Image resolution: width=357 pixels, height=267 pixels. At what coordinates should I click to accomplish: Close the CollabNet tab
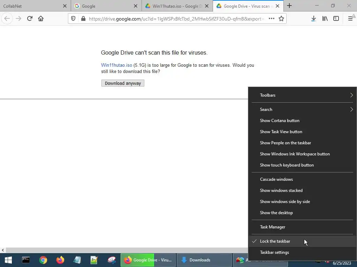(64, 6)
